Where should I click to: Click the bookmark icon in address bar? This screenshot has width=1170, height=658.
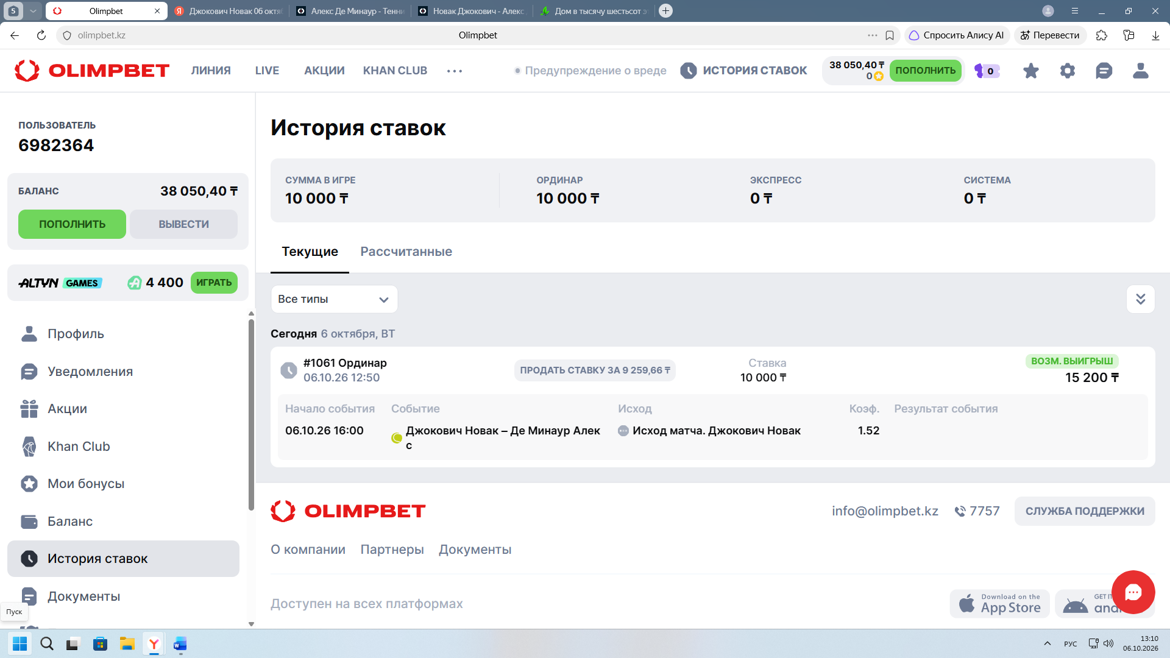click(x=890, y=35)
